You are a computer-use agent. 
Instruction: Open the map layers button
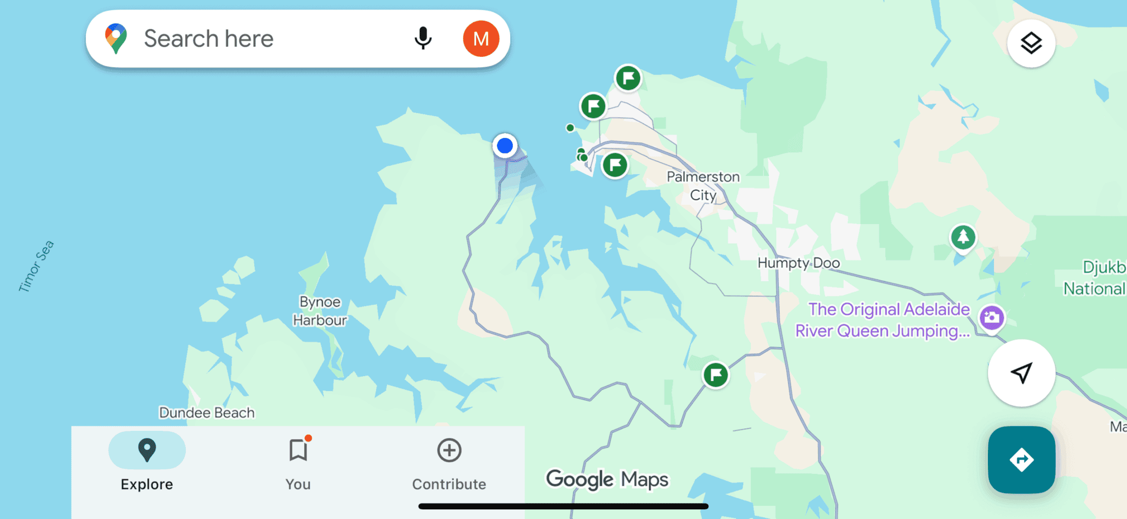coord(1031,44)
